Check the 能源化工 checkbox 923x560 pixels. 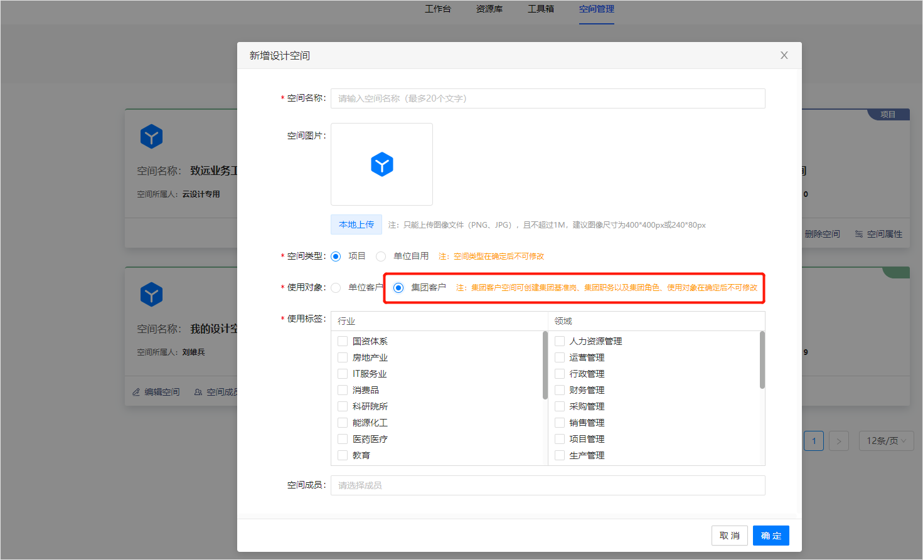[x=343, y=423]
